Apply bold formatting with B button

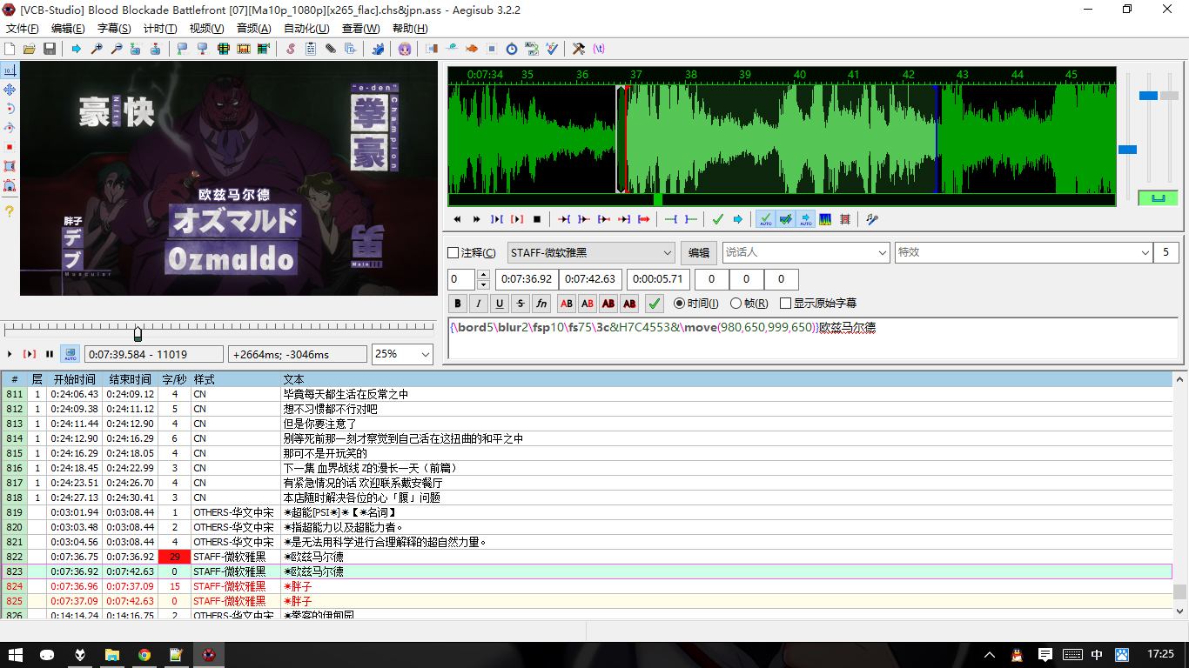458,304
